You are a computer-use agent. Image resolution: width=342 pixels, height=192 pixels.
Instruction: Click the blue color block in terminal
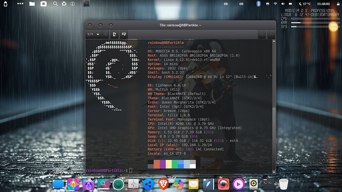click(x=180, y=164)
